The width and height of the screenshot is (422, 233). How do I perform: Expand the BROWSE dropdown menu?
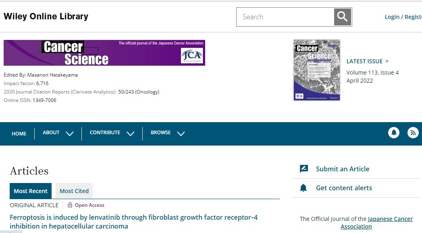167,133
